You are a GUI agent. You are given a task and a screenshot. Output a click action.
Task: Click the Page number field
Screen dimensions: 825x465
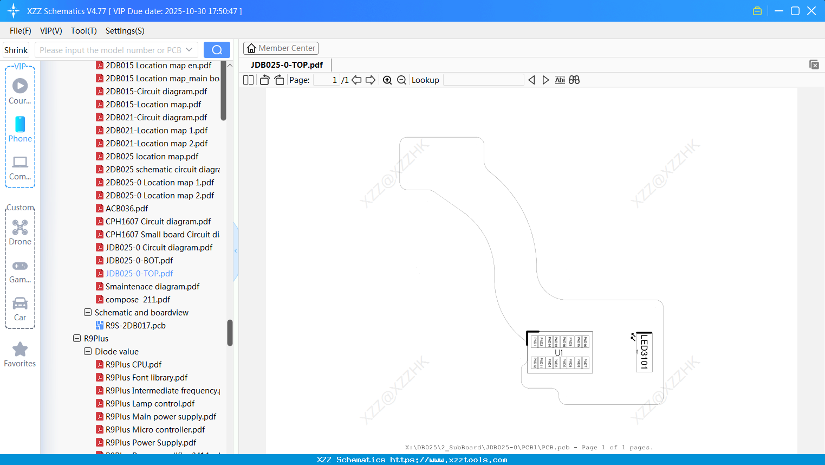pos(327,80)
